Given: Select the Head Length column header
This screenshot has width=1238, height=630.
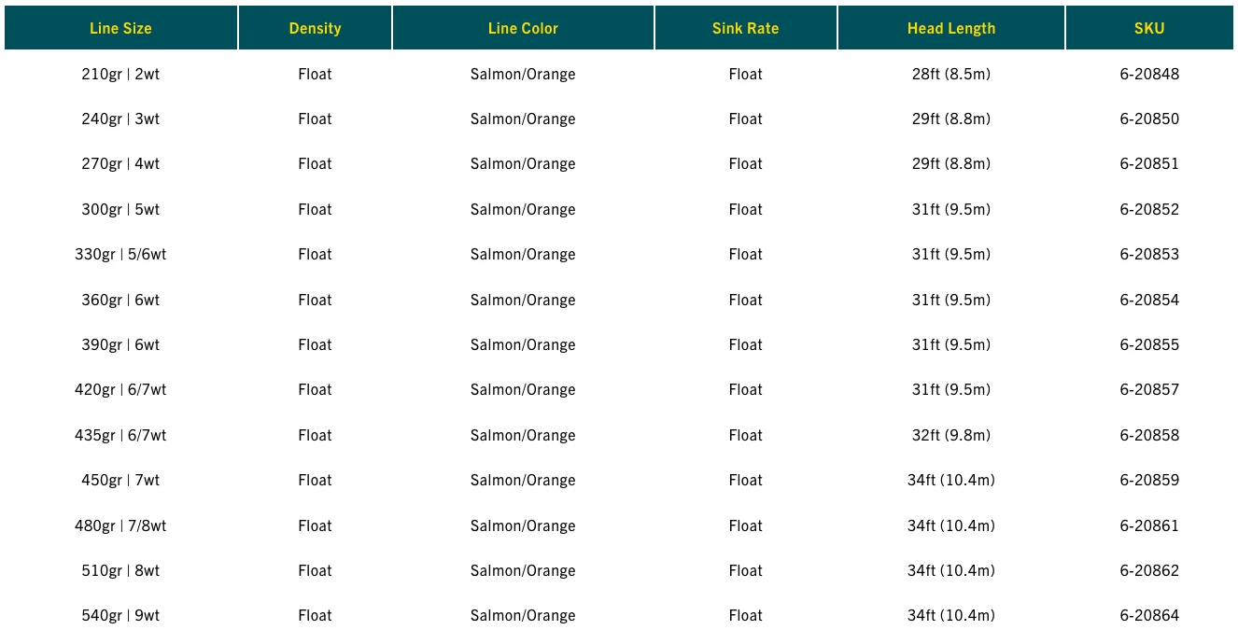Looking at the screenshot, I should click(x=950, y=28).
